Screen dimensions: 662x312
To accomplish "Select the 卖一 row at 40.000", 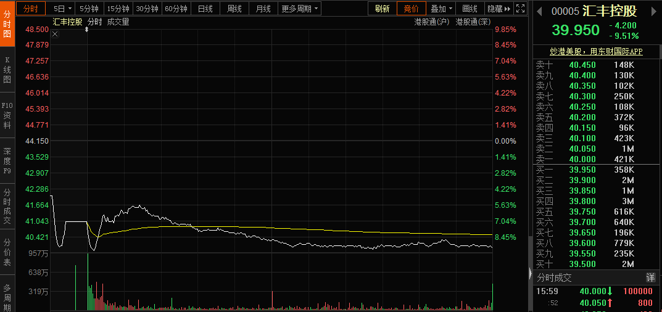I will click(597, 159).
